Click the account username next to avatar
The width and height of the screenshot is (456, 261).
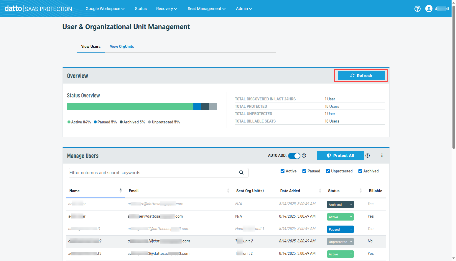(442, 9)
